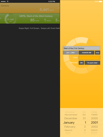Tap the arrow at gold event's right edge
The height and width of the screenshot is (137, 103).
click(59, 8)
